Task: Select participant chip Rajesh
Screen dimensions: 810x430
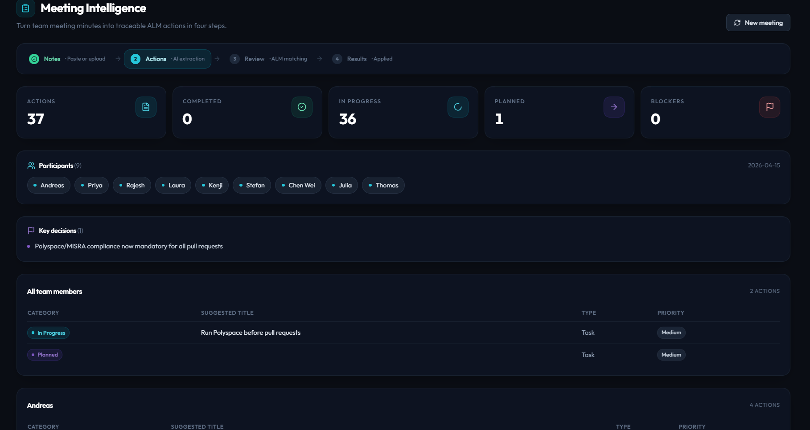Action: coord(132,185)
